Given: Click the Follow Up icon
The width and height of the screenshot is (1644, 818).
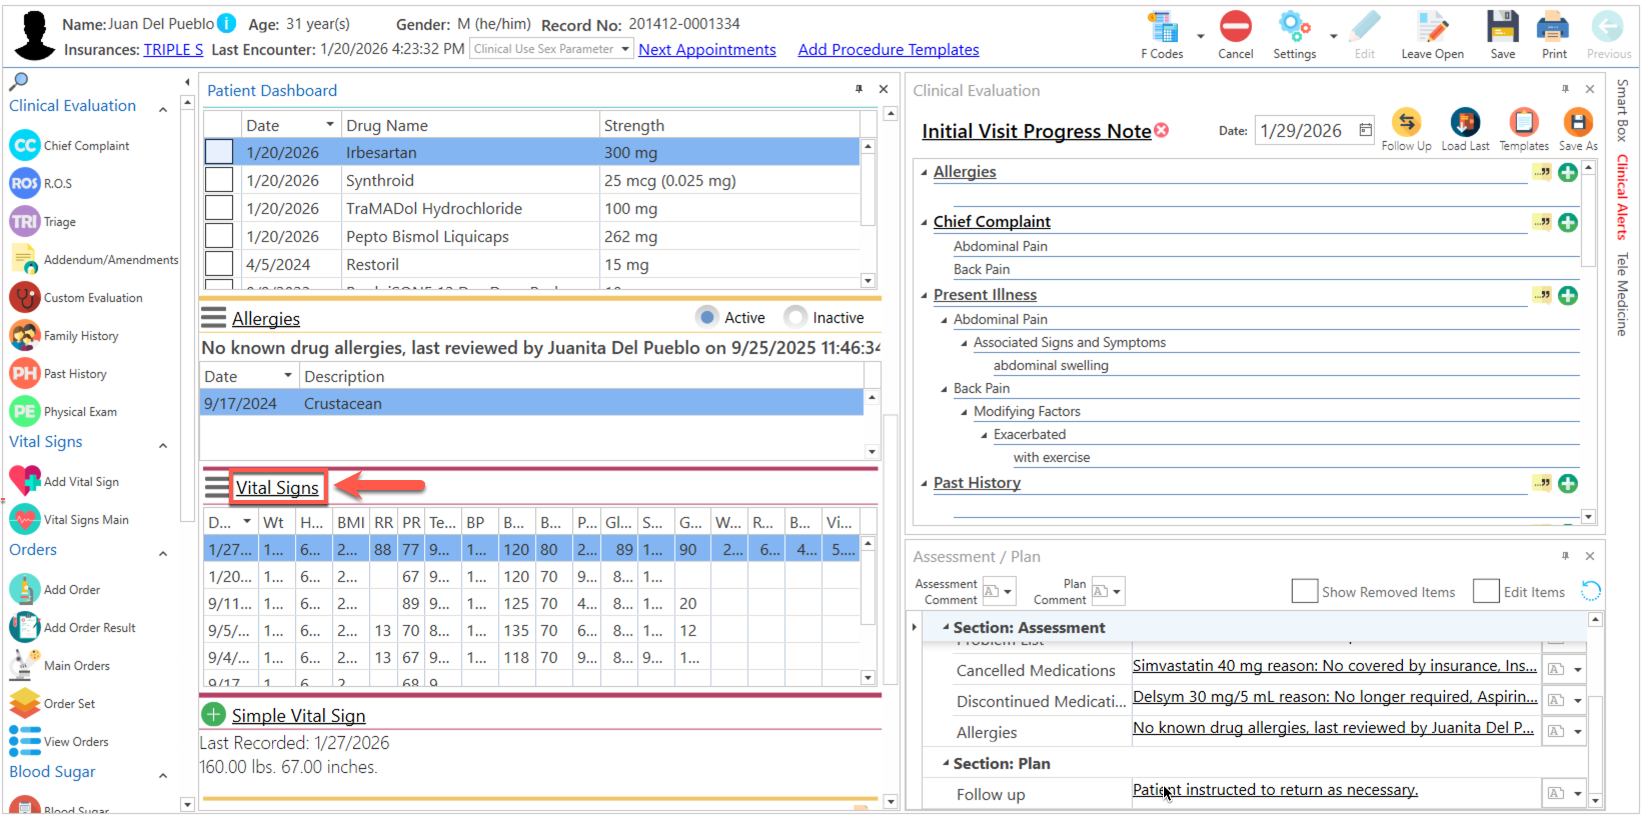Looking at the screenshot, I should click(1406, 123).
